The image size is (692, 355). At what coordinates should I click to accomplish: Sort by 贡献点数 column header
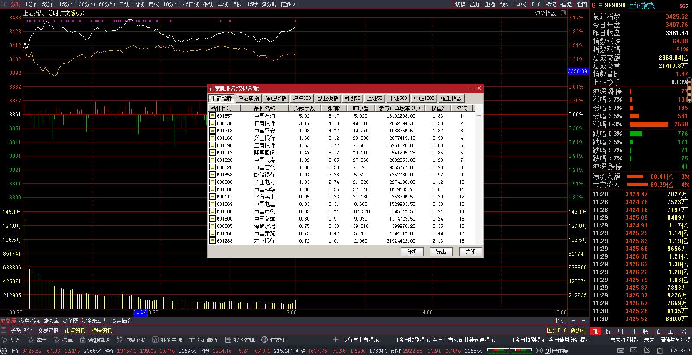click(x=304, y=108)
